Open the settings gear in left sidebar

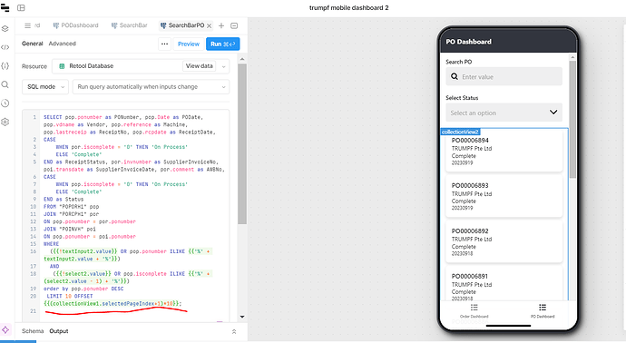pos(5,122)
